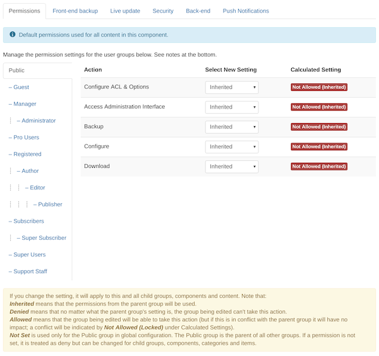Switch to the Front-end backup tab
Screen dimensions: 379x356
point(75,11)
